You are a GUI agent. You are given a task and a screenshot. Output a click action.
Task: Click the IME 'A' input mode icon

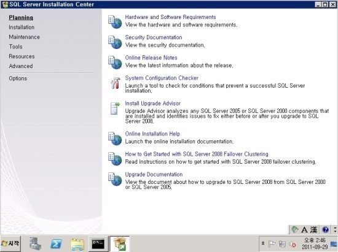pos(304,230)
